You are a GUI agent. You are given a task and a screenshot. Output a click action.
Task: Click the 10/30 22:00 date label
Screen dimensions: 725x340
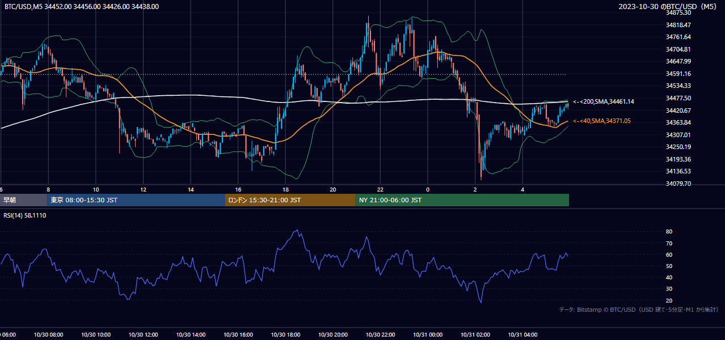[x=380, y=335]
